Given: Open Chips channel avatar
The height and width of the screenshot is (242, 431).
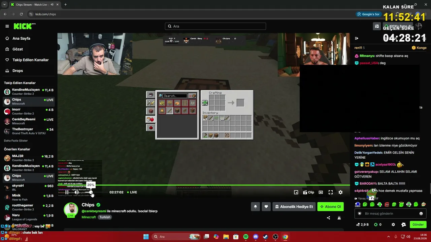Looking at the screenshot, I should [x=71, y=209].
